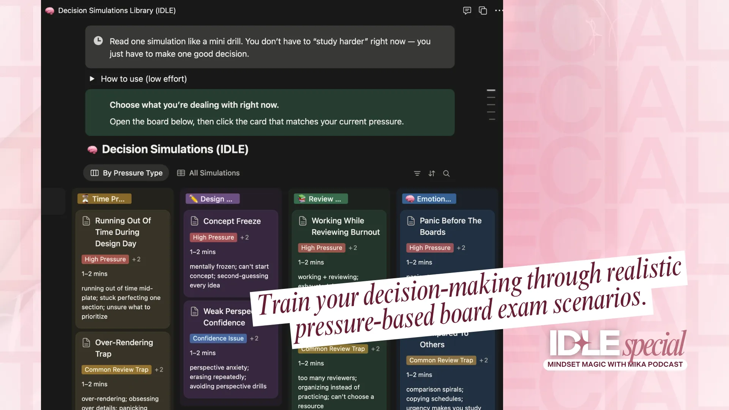Open the Time Pr... column group header
The width and height of the screenshot is (729, 410).
click(x=104, y=199)
